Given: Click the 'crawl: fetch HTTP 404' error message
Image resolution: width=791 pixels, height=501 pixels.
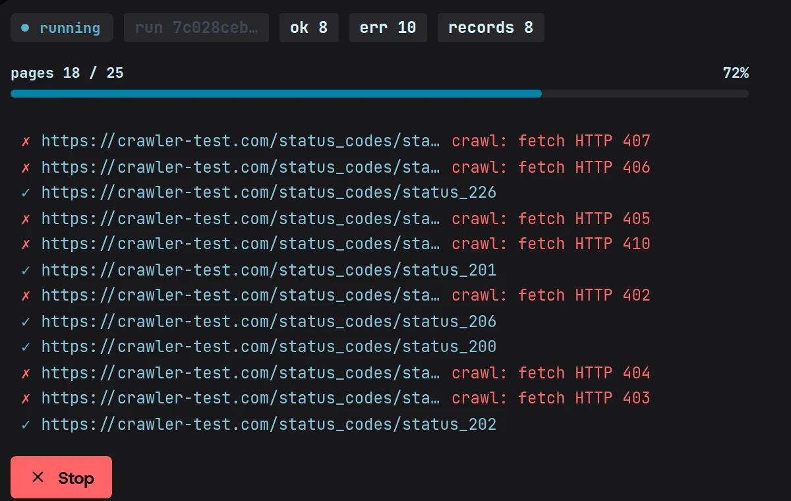Looking at the screenshot, I should click(x=551, y=372).
